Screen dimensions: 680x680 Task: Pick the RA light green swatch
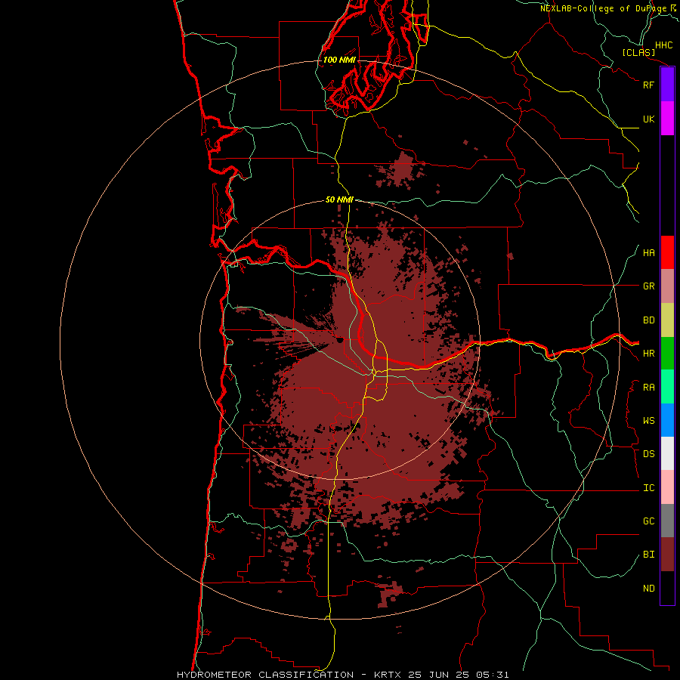(667, 387)
